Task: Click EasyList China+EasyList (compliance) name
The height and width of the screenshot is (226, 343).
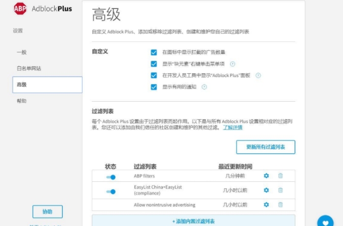Action: [158, 190]
